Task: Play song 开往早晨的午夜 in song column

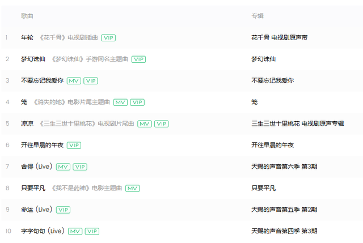Action: point(42,145)
